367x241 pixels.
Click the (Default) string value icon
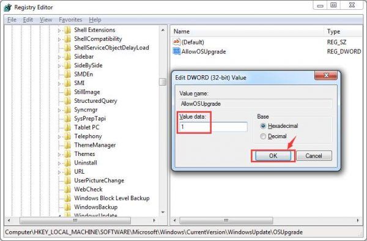coord(177,42)
